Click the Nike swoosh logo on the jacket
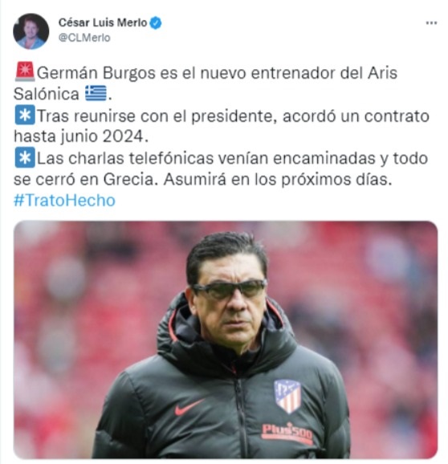The height and width of the screenshot is (464, 448). click(x=189, y=408)
